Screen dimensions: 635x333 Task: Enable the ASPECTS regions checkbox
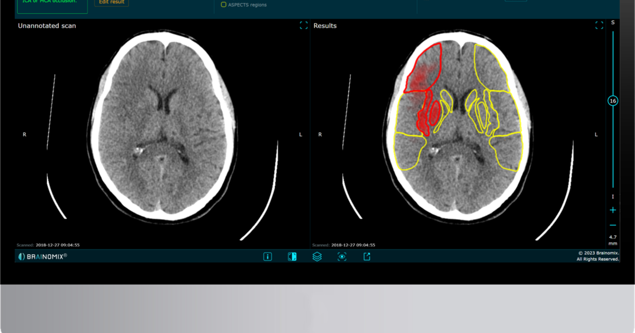tap(224, 5)
